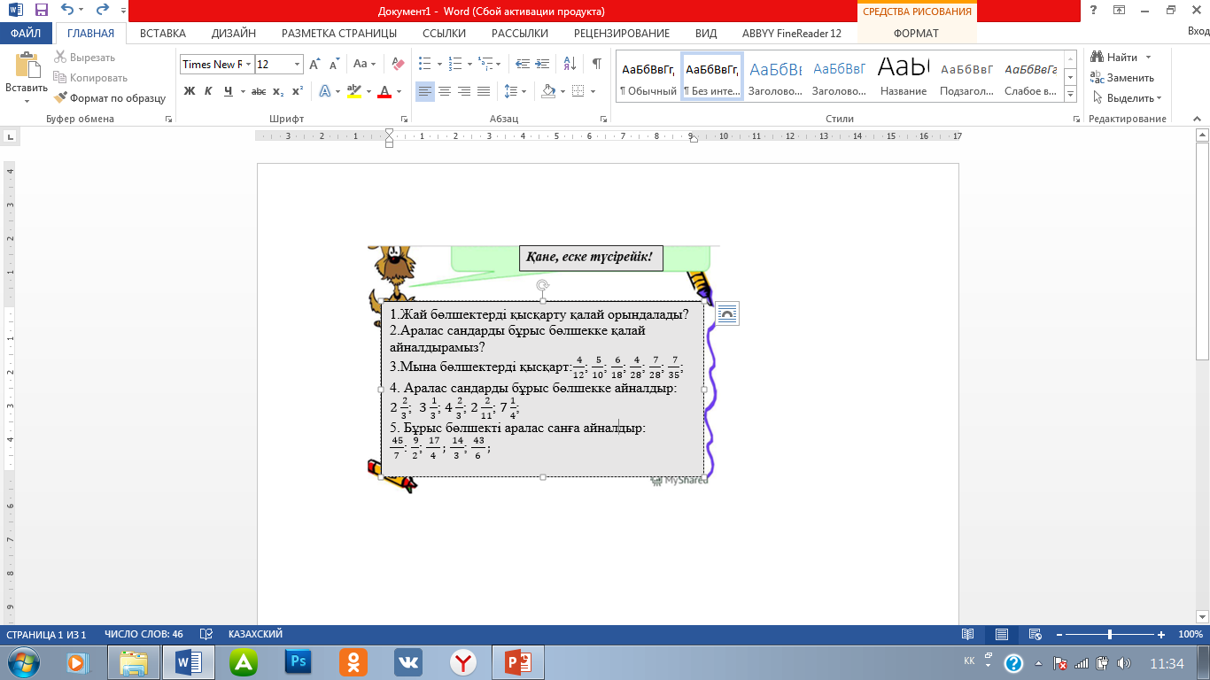Switch to the ВСТАВКА tab
Screen dimensions: 1210x680
click(x=163, y=34)
